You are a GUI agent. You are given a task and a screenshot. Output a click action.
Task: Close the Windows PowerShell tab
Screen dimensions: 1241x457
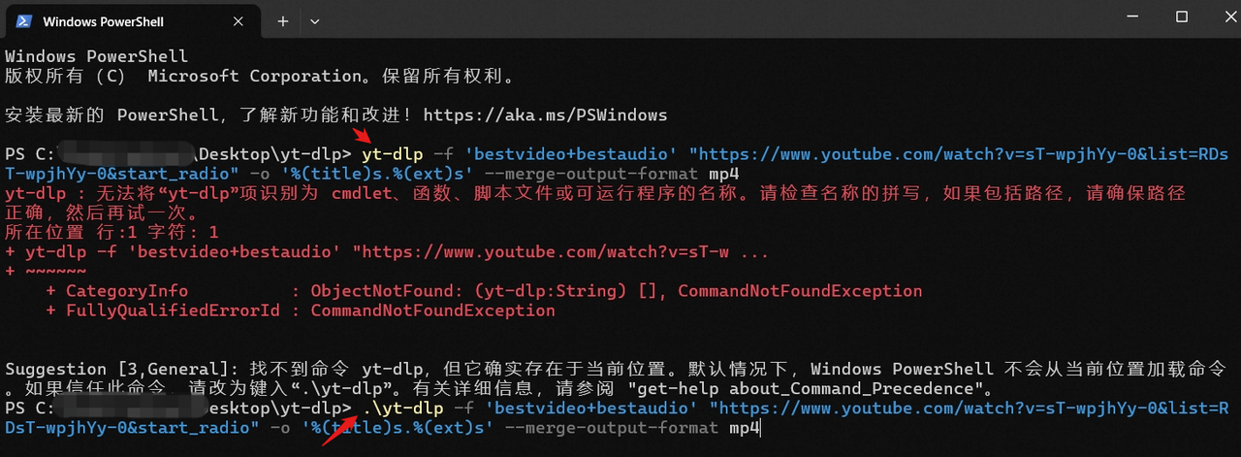coord(239,20)
